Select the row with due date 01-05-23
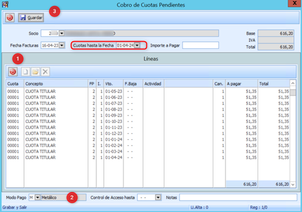 pyautogui.click(x=148, y=91)
